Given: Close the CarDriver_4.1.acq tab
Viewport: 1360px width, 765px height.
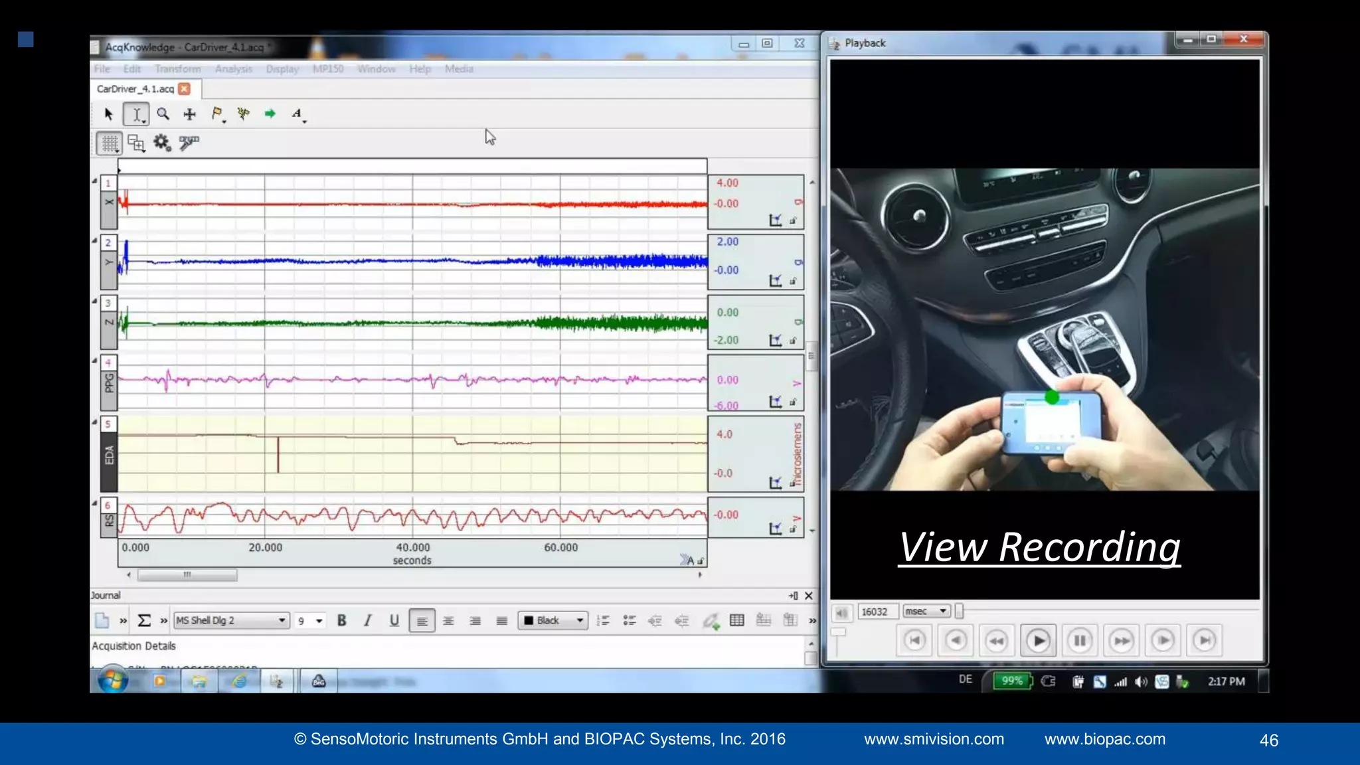Looking at the screenshot, I should 185,89.
